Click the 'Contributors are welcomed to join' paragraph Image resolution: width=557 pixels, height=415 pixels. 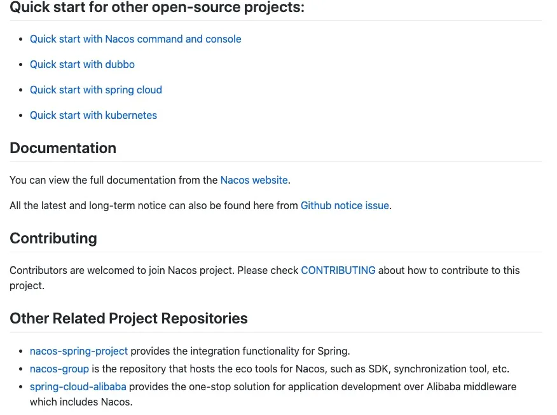[x=153, y=271]
